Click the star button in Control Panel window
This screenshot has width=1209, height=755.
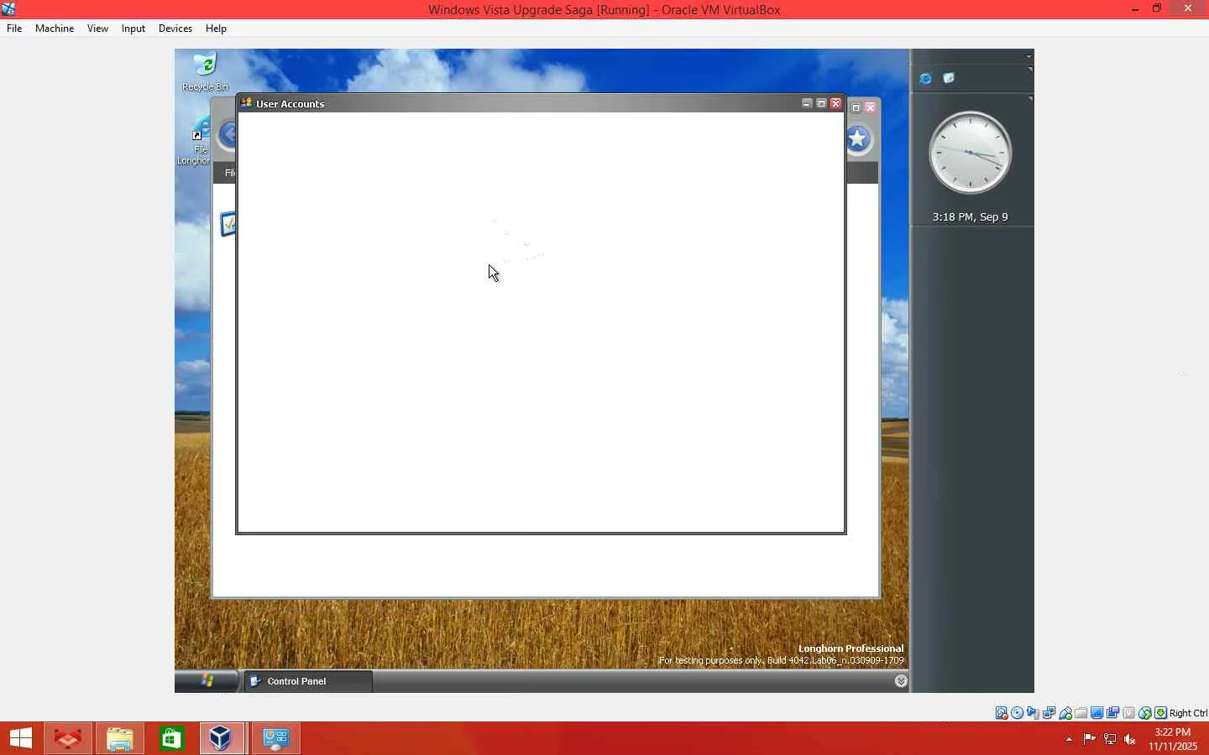[x=858, y=139]
